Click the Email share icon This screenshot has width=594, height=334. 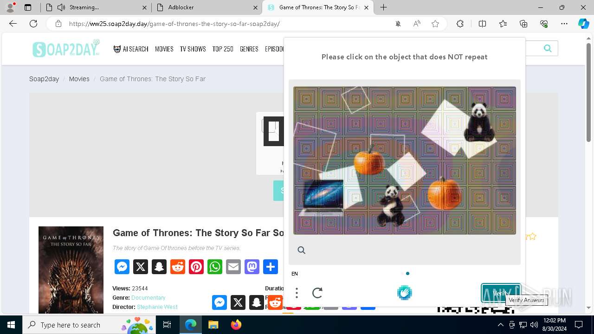(233, 267)
